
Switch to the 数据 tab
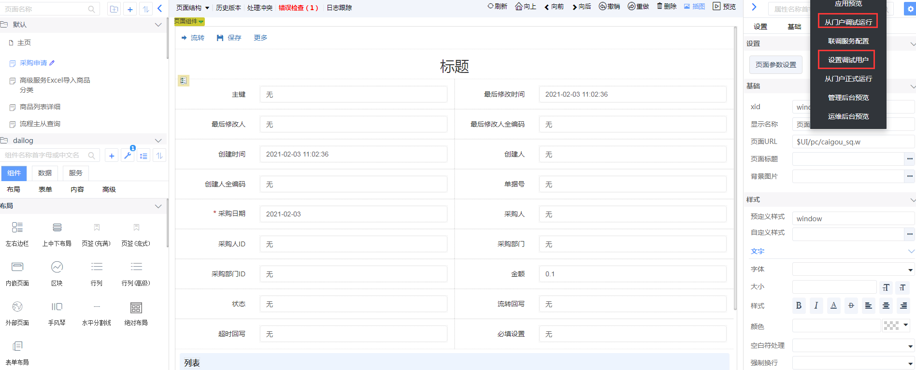(45, 173)
